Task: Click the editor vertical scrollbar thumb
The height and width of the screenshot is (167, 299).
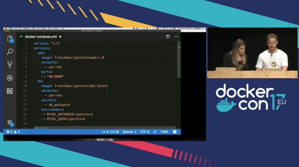Action: pyautogui.click(x=179, y=59)
